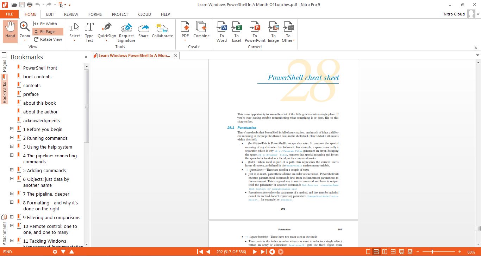Switch to single page view
The width and height of the screenshot is (481, 256).
point(368,252)
